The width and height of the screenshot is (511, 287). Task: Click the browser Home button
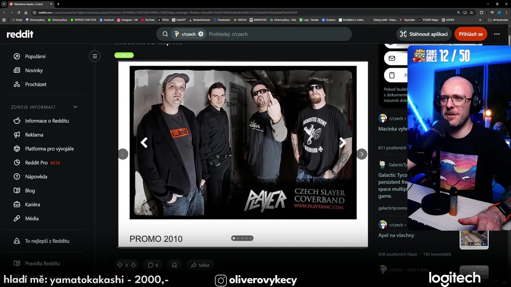click(x=26, y=12)
